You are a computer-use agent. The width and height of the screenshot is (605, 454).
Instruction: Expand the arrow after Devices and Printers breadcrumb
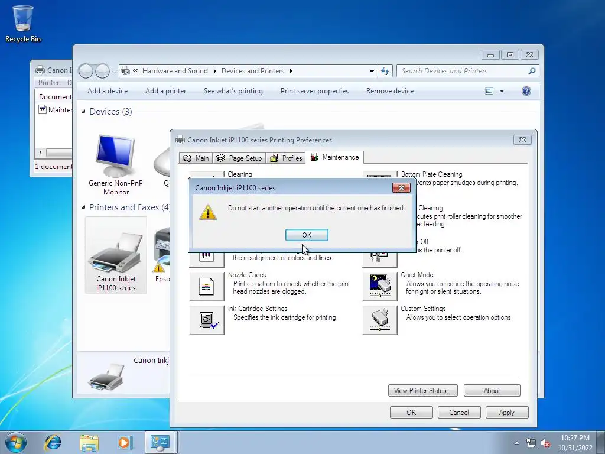tap(291, 71)
